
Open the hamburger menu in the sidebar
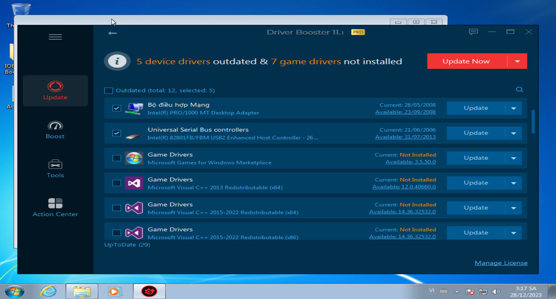[55, 37]
